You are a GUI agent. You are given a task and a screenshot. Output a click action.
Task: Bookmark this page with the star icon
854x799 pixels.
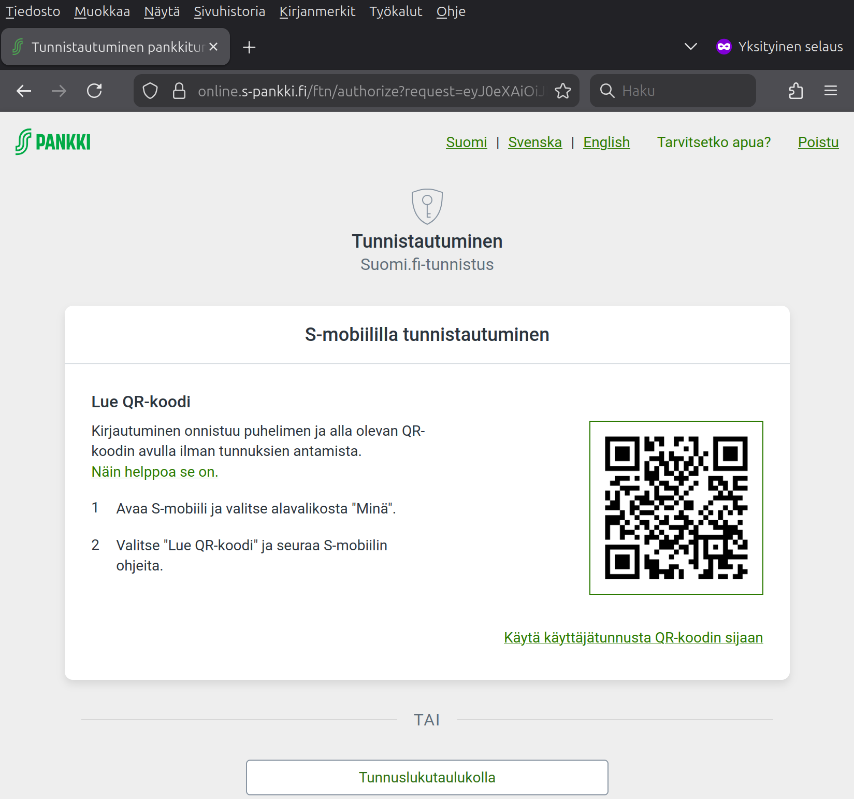[x=563, y=91]
